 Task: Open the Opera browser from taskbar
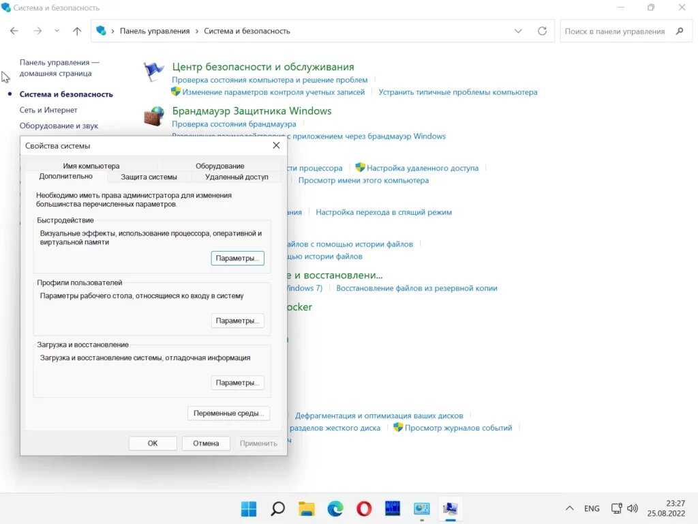(364, 508)
